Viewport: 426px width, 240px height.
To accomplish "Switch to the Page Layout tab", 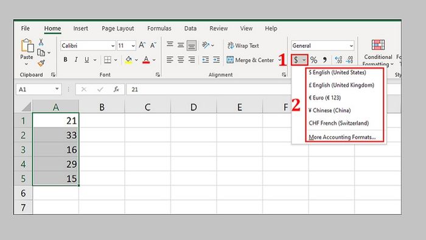I will pos(117,28).
